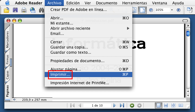The height and width of the screenshot is (112, 195).
Task: Go to the previous page arrow
Action: pyautogui.click(x=80, y=105)
